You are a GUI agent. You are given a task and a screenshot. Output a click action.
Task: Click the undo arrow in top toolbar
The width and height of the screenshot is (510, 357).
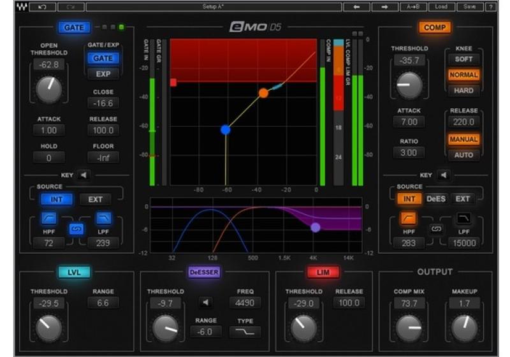point(43,7)
